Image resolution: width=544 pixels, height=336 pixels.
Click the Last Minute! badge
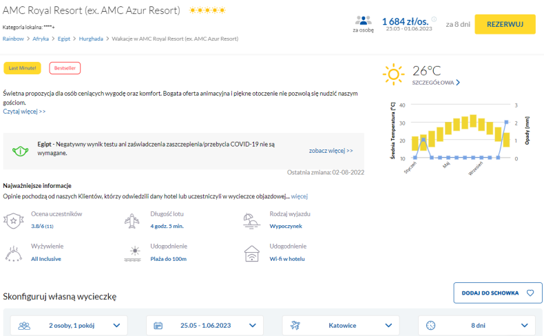(x=22, y=68)
